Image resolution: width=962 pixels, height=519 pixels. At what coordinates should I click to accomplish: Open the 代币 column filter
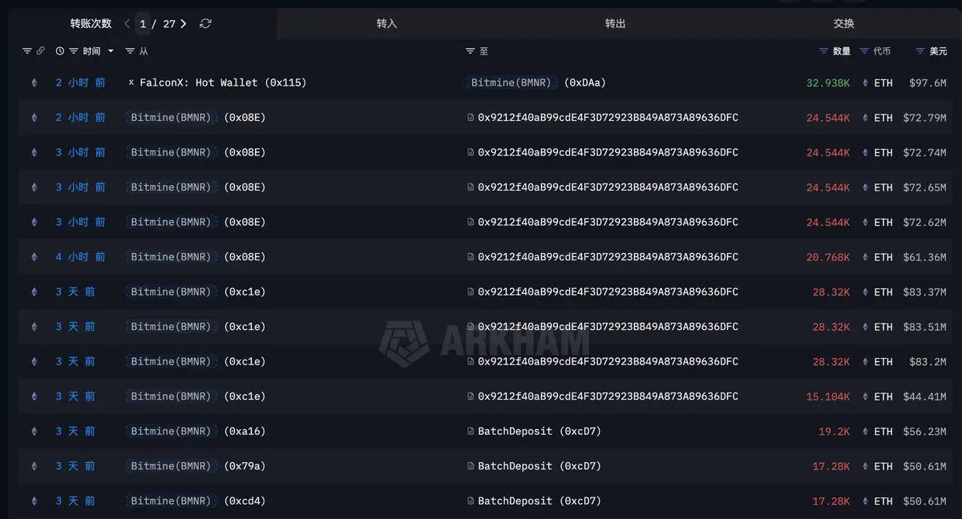point(864,51)
